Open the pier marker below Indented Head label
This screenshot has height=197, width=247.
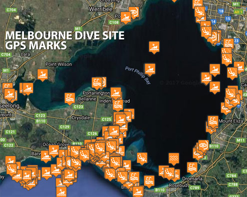pyautogui.click(x=118, y=105)
